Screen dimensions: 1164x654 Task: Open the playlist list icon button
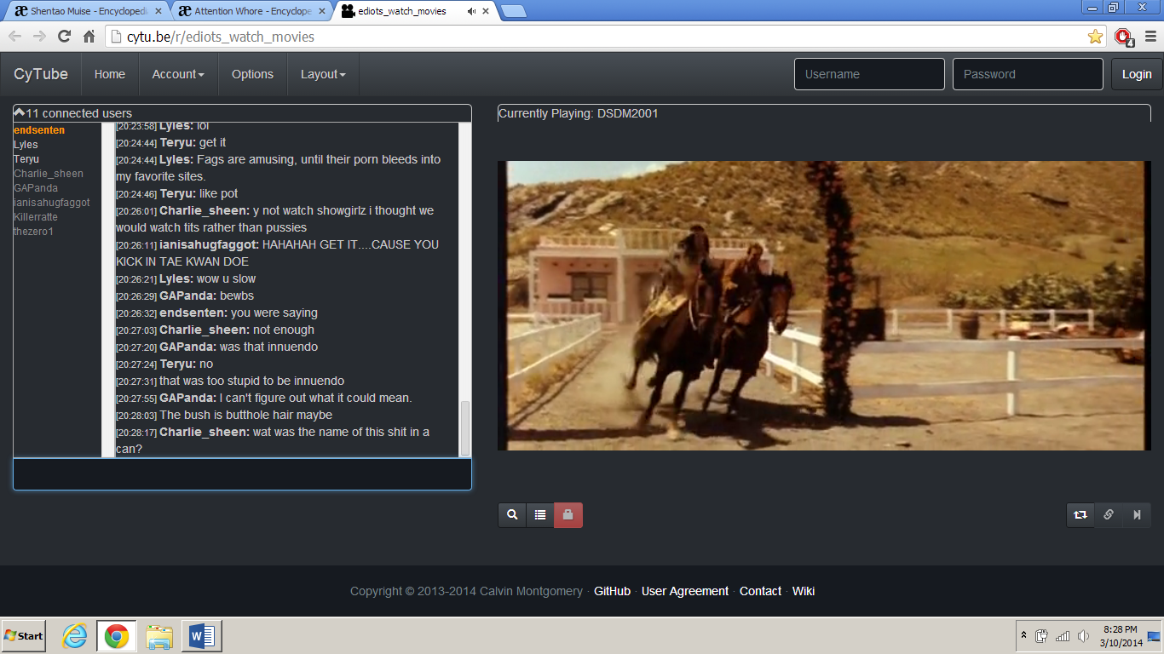coord(540,515)
